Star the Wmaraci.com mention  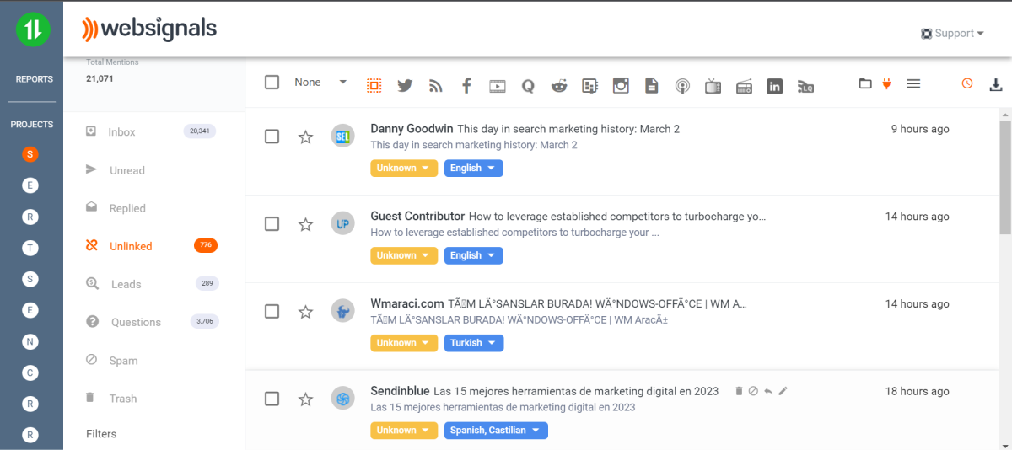(x=306, y=312)
